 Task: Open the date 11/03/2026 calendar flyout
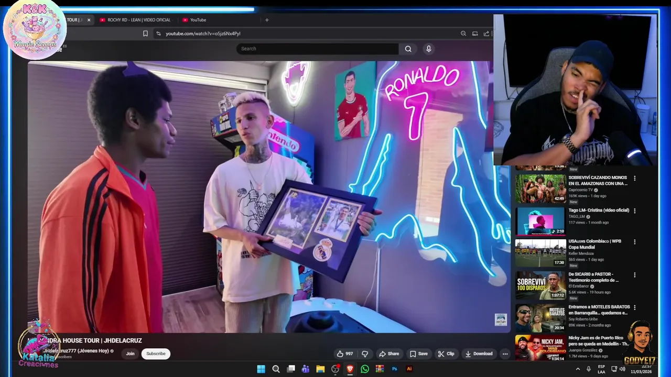[642, 372]
